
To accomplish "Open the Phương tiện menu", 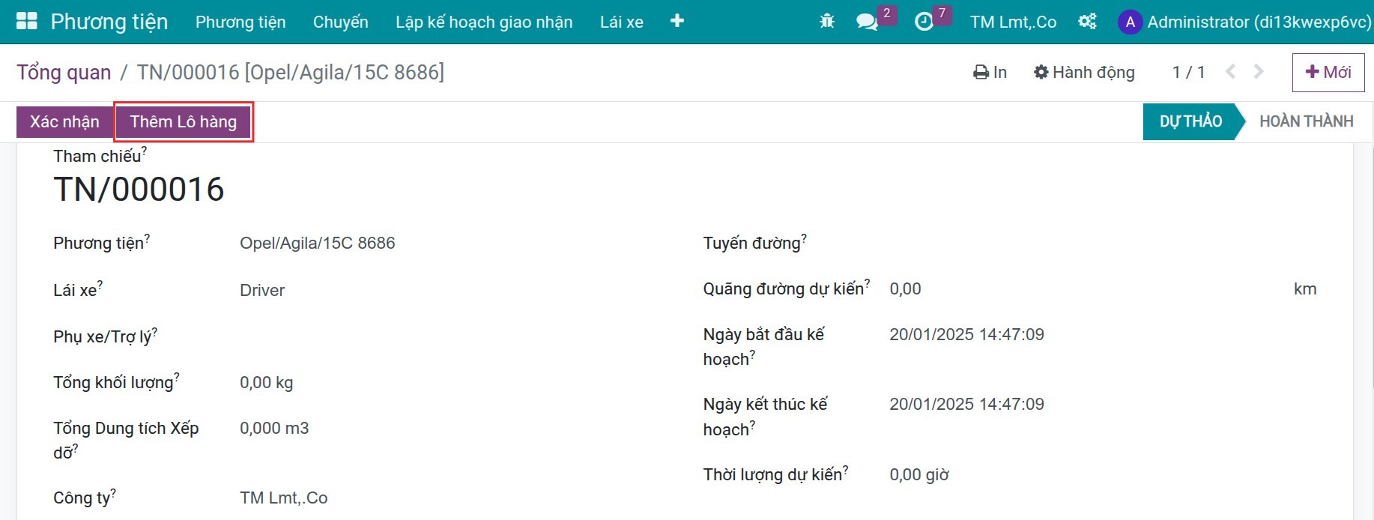I will pyautogui.click(x=240, y=22).
